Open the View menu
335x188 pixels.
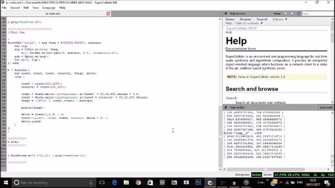[36, 8]
